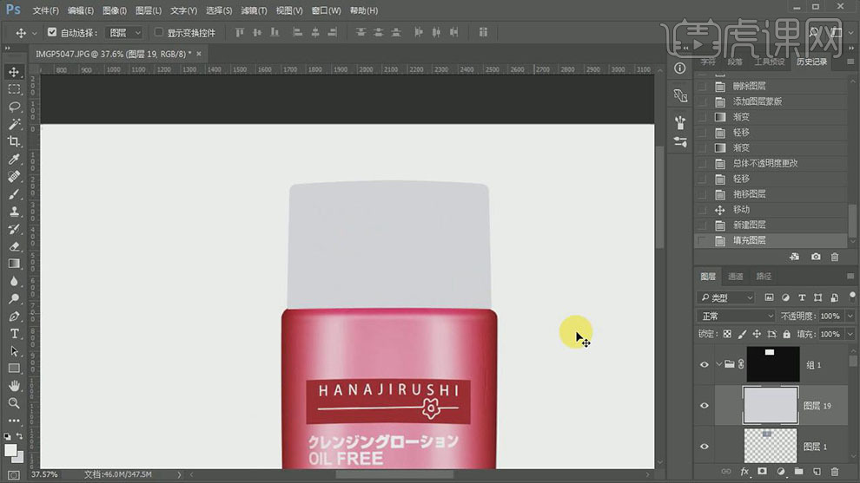
Task: Select the Healing Brush tool
Action: pos(14,176)
